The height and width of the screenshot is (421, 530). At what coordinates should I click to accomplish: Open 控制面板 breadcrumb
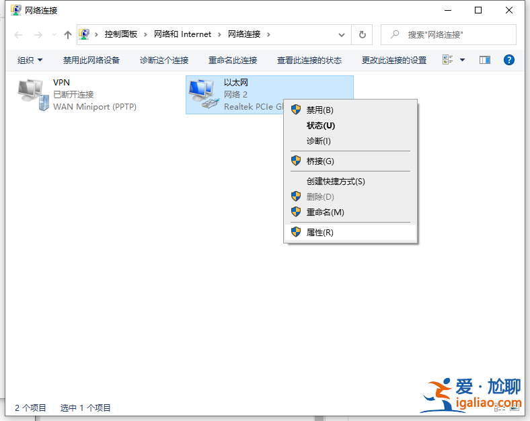point(120,34)
